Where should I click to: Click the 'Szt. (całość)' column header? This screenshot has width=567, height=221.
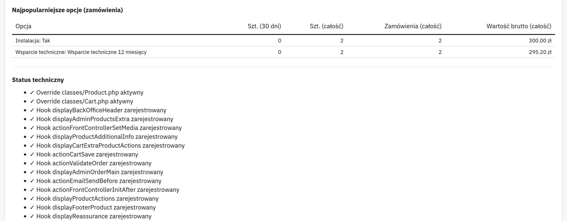coord(326,26)
